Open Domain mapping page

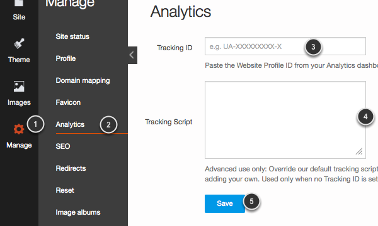[x=83, y=80]
